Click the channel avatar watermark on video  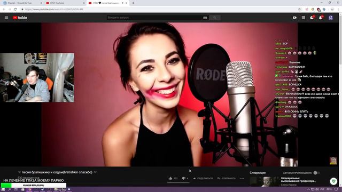pos(333,161)
